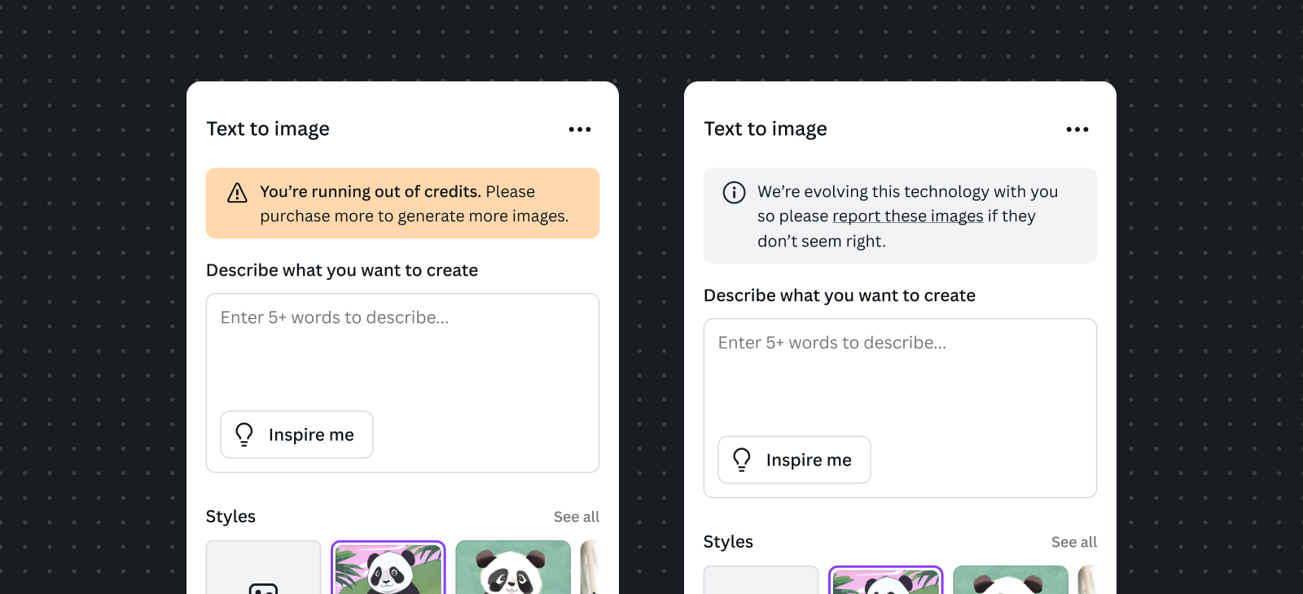Click See all styles in the left panel
This screenshot has width=1303, height=594.
pyautogui.click(x=577, y=517)
